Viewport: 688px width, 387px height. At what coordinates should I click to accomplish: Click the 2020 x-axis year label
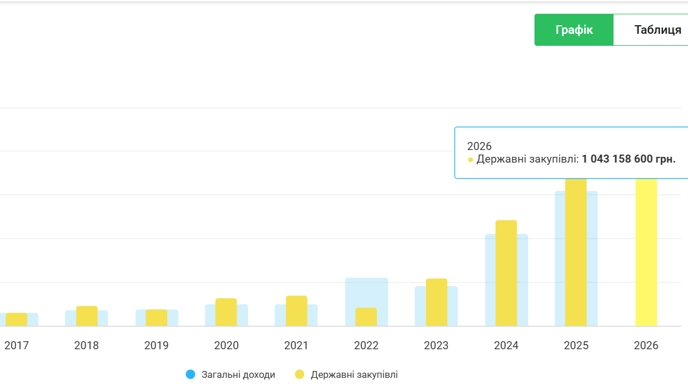tap(226, 346)
